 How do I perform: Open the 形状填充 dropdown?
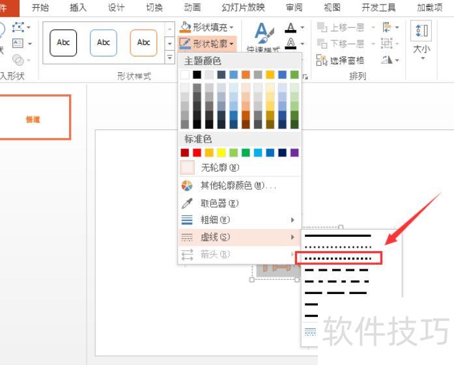tap(206, 27)
